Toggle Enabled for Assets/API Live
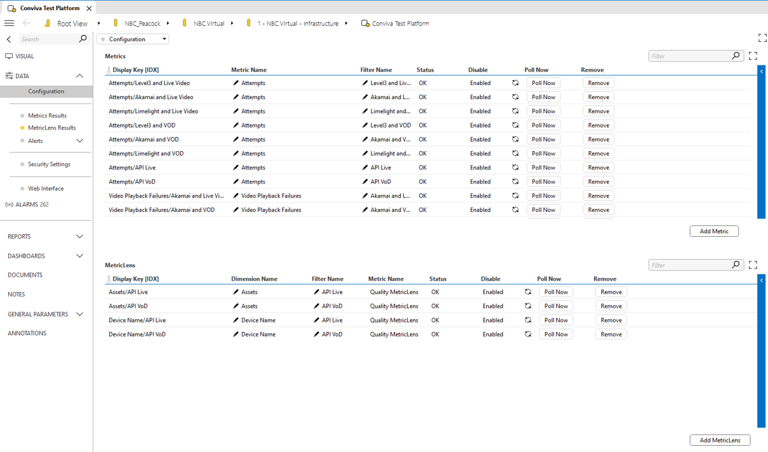768x452 pixels. click(493, 292)
